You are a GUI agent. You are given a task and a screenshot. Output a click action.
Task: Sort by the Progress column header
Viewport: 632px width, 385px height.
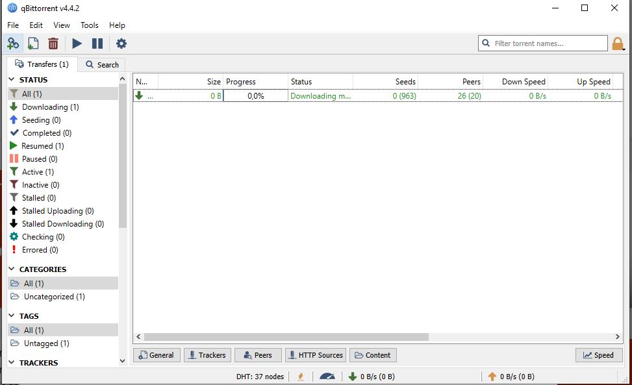coord(255,81)
